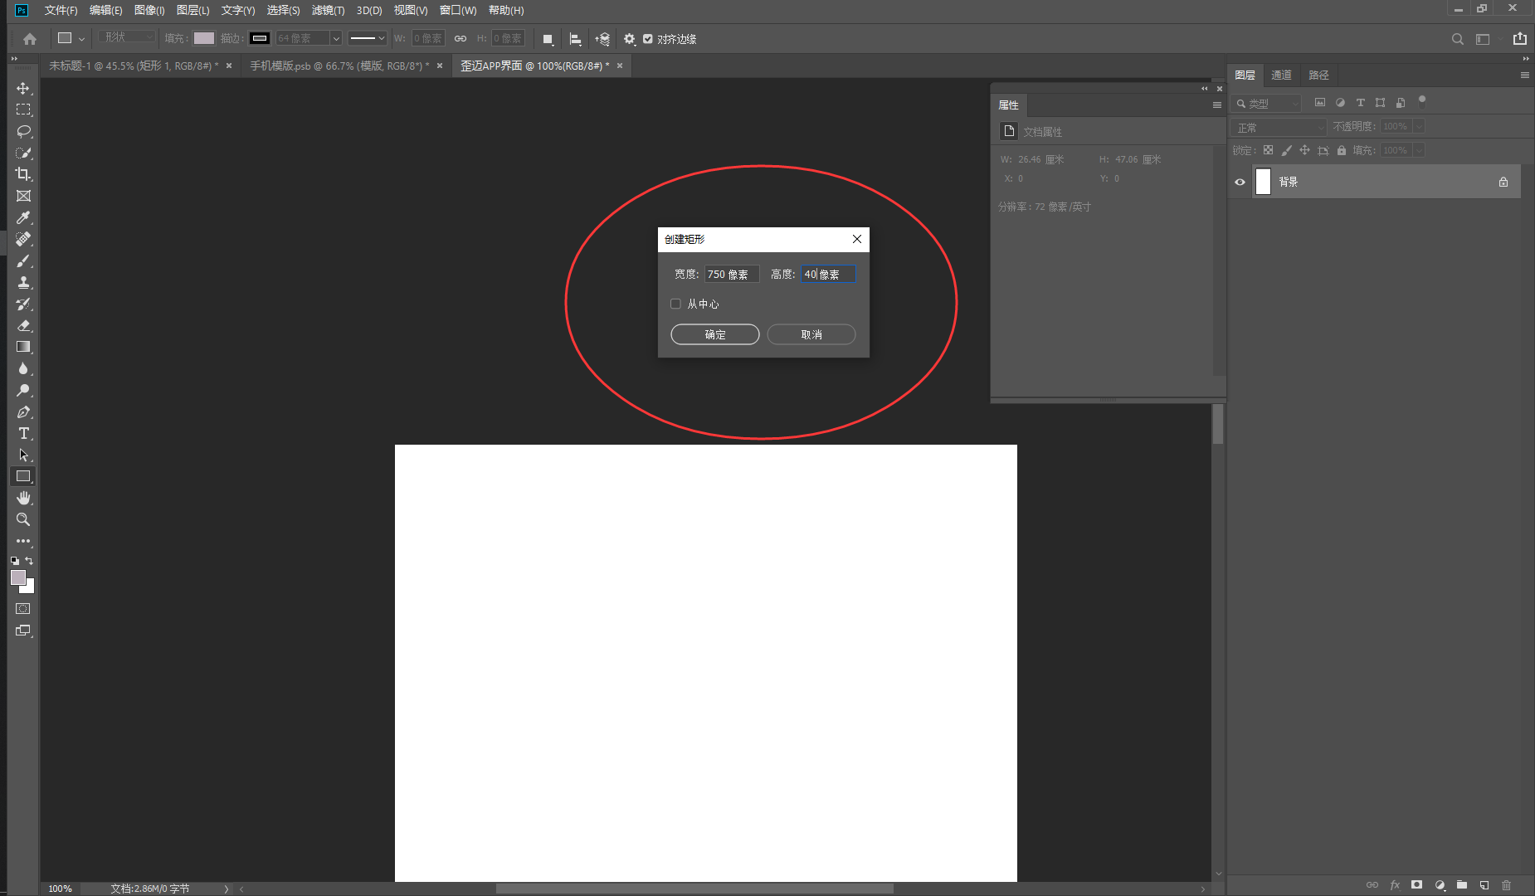Viewport: 1535px width, 896px height.
Task: Open the tool preset picker arrow
Action: pyautogui.click(x=81, y=39)
